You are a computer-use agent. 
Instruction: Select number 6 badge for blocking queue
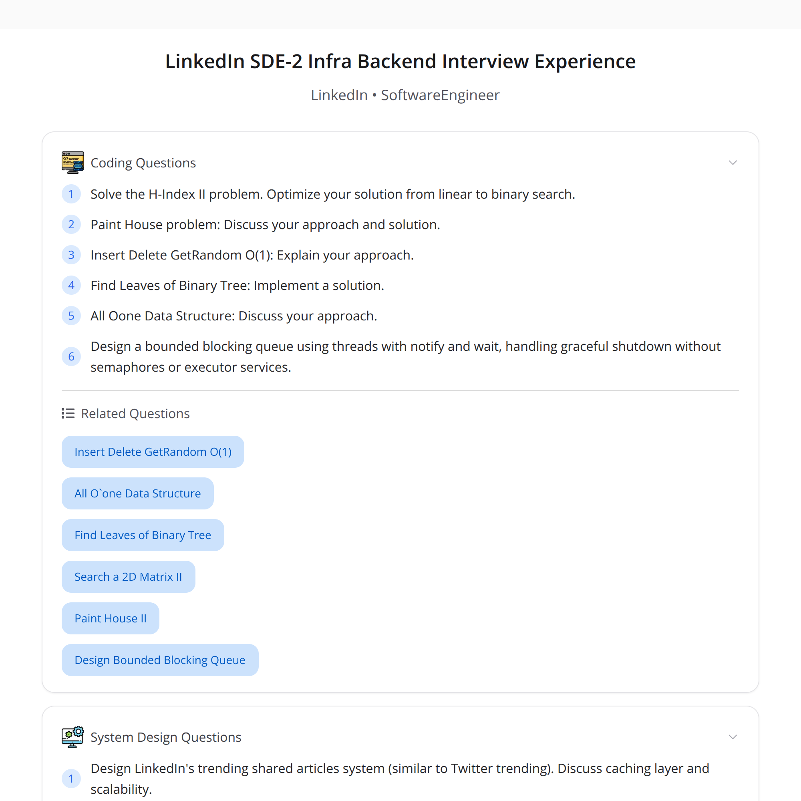[x=71, y=356]
